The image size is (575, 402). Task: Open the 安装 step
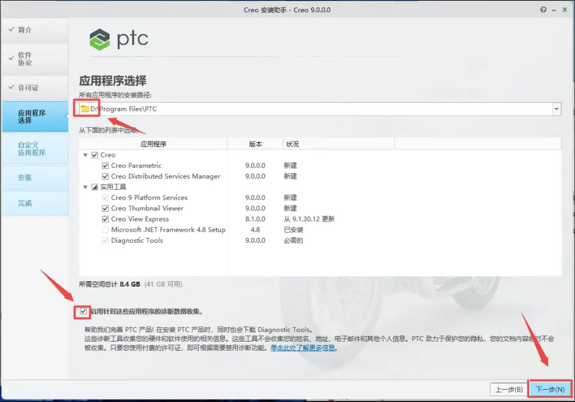pos(35,178)
